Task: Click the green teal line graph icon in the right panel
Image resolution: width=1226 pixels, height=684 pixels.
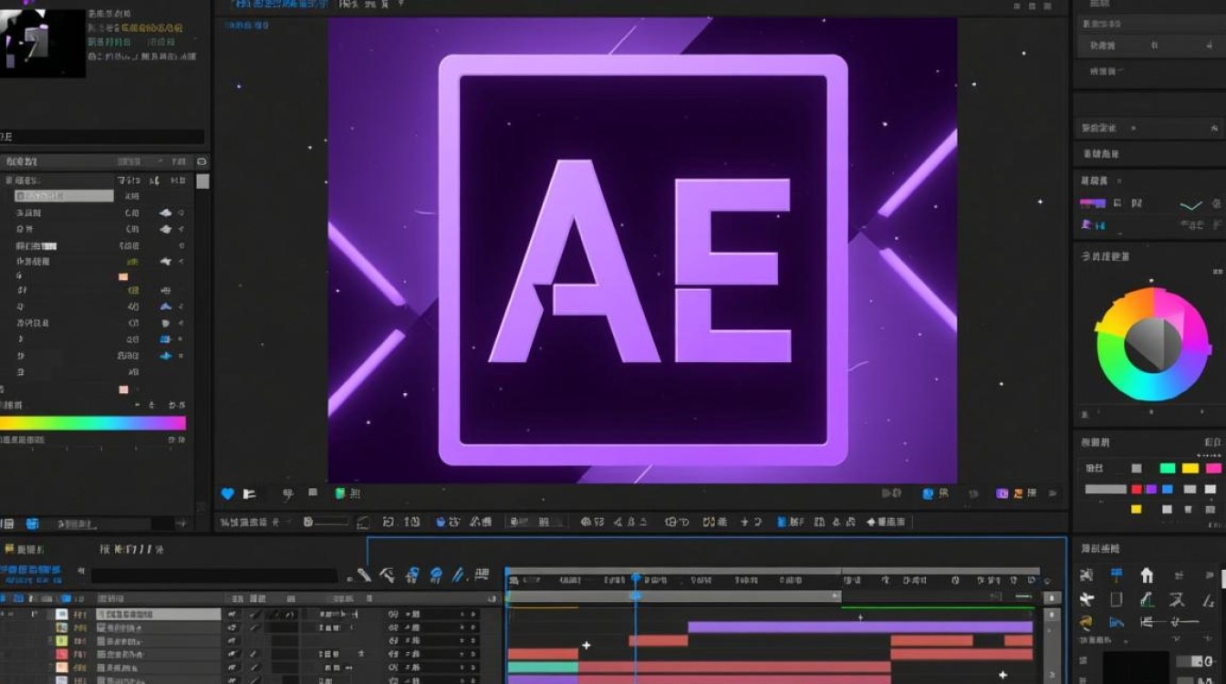Action: tap(1190, 205)
